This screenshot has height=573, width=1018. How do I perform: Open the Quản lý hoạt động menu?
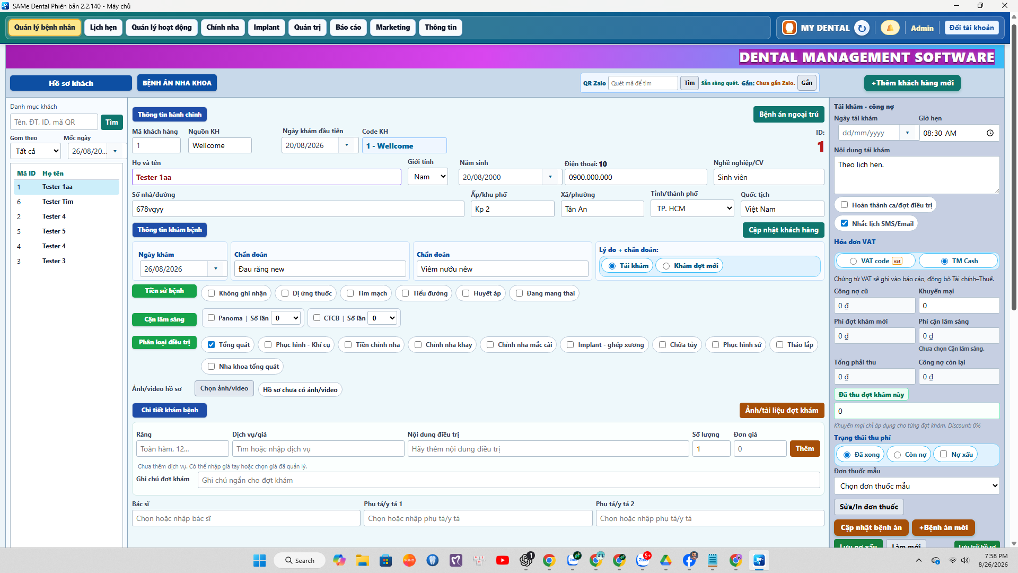(162, 28)
